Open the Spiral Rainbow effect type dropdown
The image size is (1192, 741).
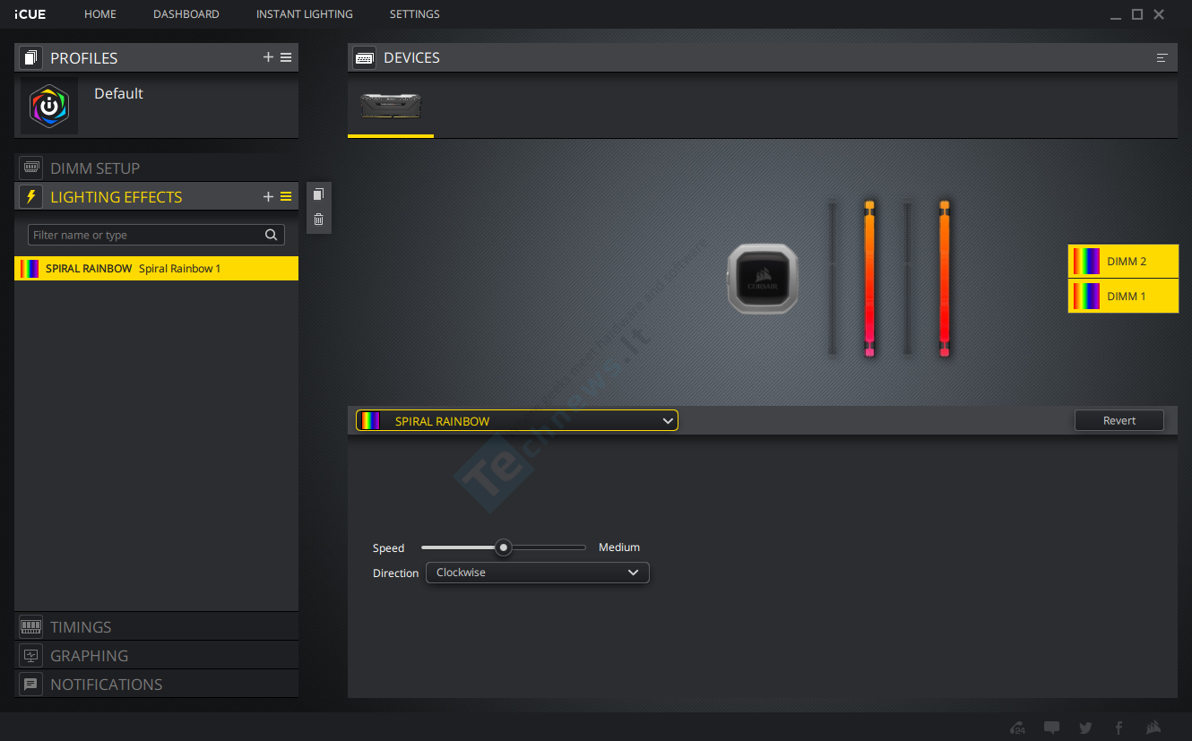click(517, 420)
